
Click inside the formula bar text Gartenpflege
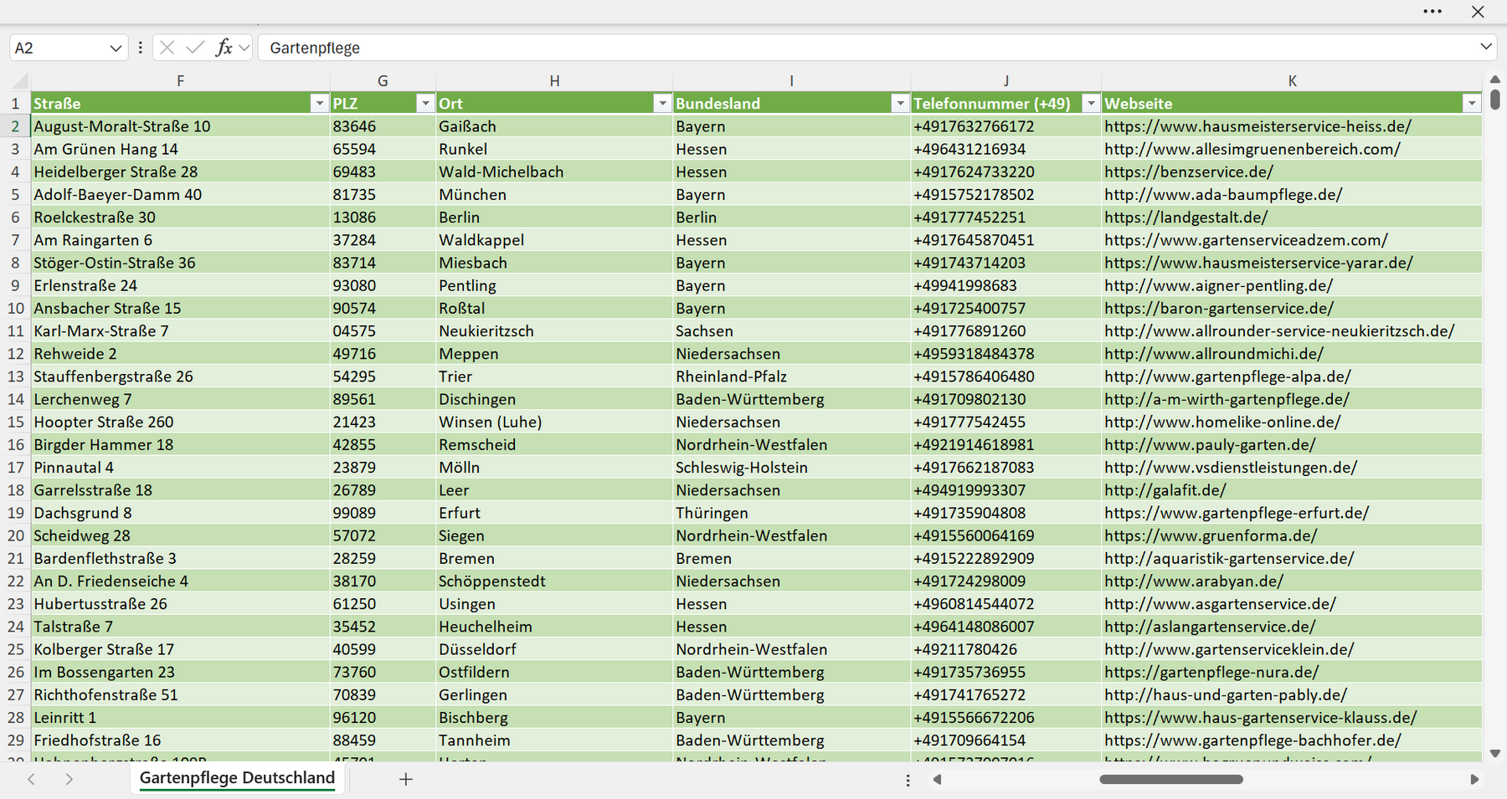click(x=315, y=49)
